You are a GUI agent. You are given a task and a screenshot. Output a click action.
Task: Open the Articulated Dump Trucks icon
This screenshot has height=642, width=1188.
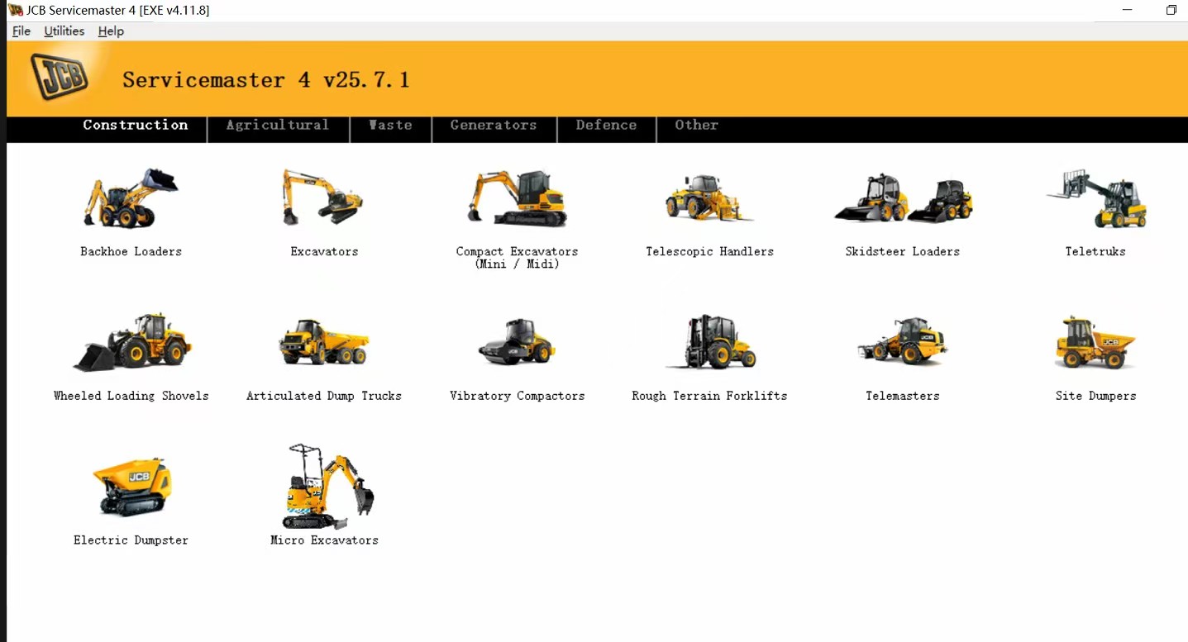pyautogui.click(x=323, y=342)
